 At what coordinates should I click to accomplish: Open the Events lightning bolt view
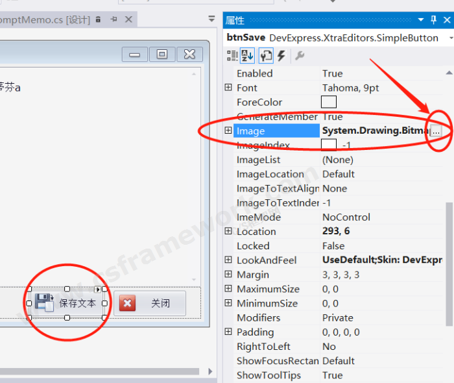281,56
